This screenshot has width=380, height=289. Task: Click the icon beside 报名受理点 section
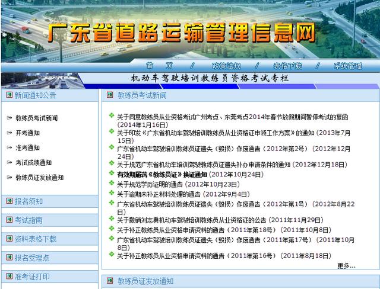tap(9, 258)
